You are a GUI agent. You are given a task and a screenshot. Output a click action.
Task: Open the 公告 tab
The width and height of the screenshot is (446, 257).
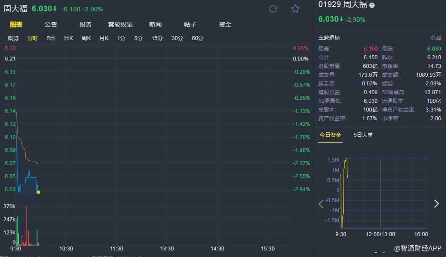click(x=51, y=24)
